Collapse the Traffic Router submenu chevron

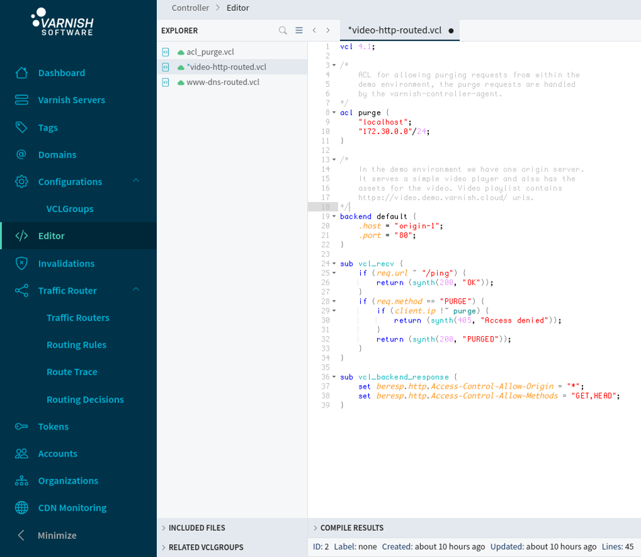tap(136, 290)
